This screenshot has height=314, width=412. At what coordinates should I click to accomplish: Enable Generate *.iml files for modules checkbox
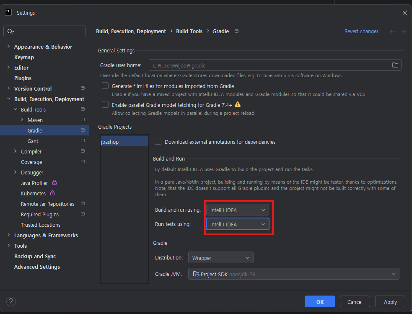[105, 86]
